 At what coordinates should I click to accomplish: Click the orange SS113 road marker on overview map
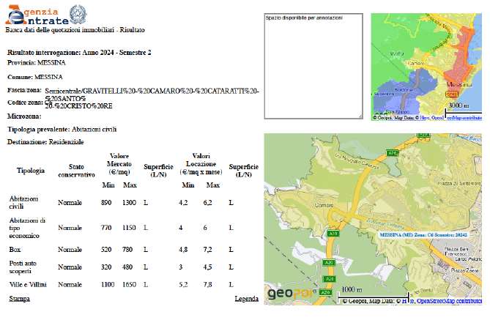click(451, 94)
